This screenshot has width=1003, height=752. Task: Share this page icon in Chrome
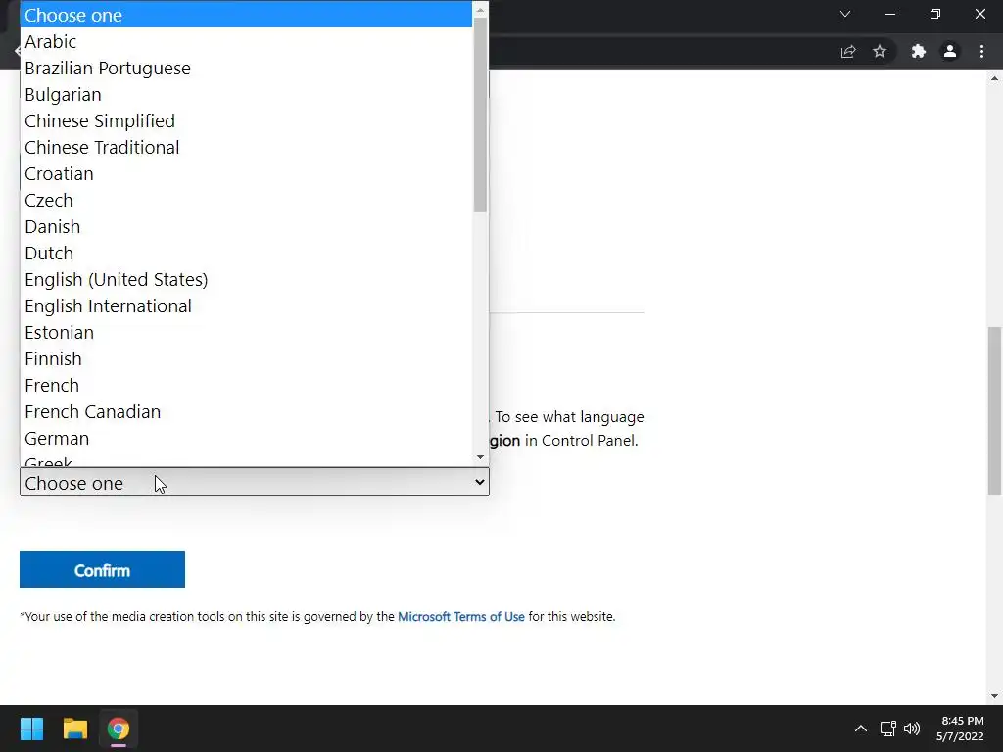[848, 51]
